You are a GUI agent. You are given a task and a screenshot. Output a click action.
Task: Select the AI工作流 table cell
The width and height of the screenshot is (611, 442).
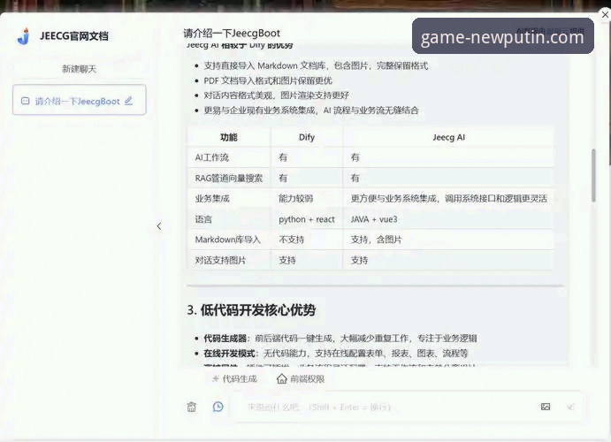[229, 157]
